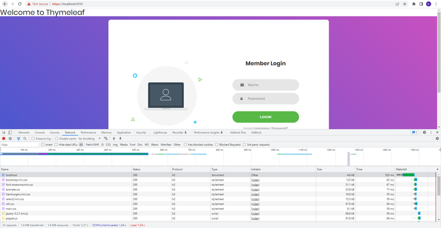This screenshot has height=228, width=441.
Task: Click the import HAR upload arrow
Action: click(x=114, y=139)
